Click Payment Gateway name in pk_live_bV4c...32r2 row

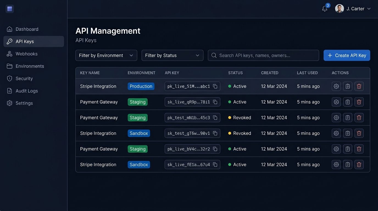pos(99,149)
